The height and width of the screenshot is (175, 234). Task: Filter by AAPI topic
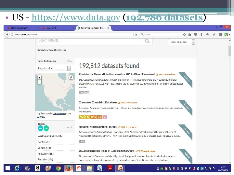click(44, 142)
